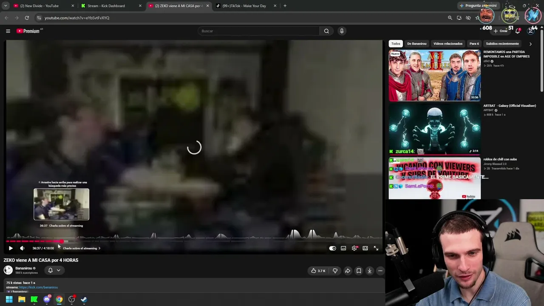Select the 'De Bananirou' filter chip
Image resolution: width=544 pixels, height=306 pixels.
coord(416,44)
